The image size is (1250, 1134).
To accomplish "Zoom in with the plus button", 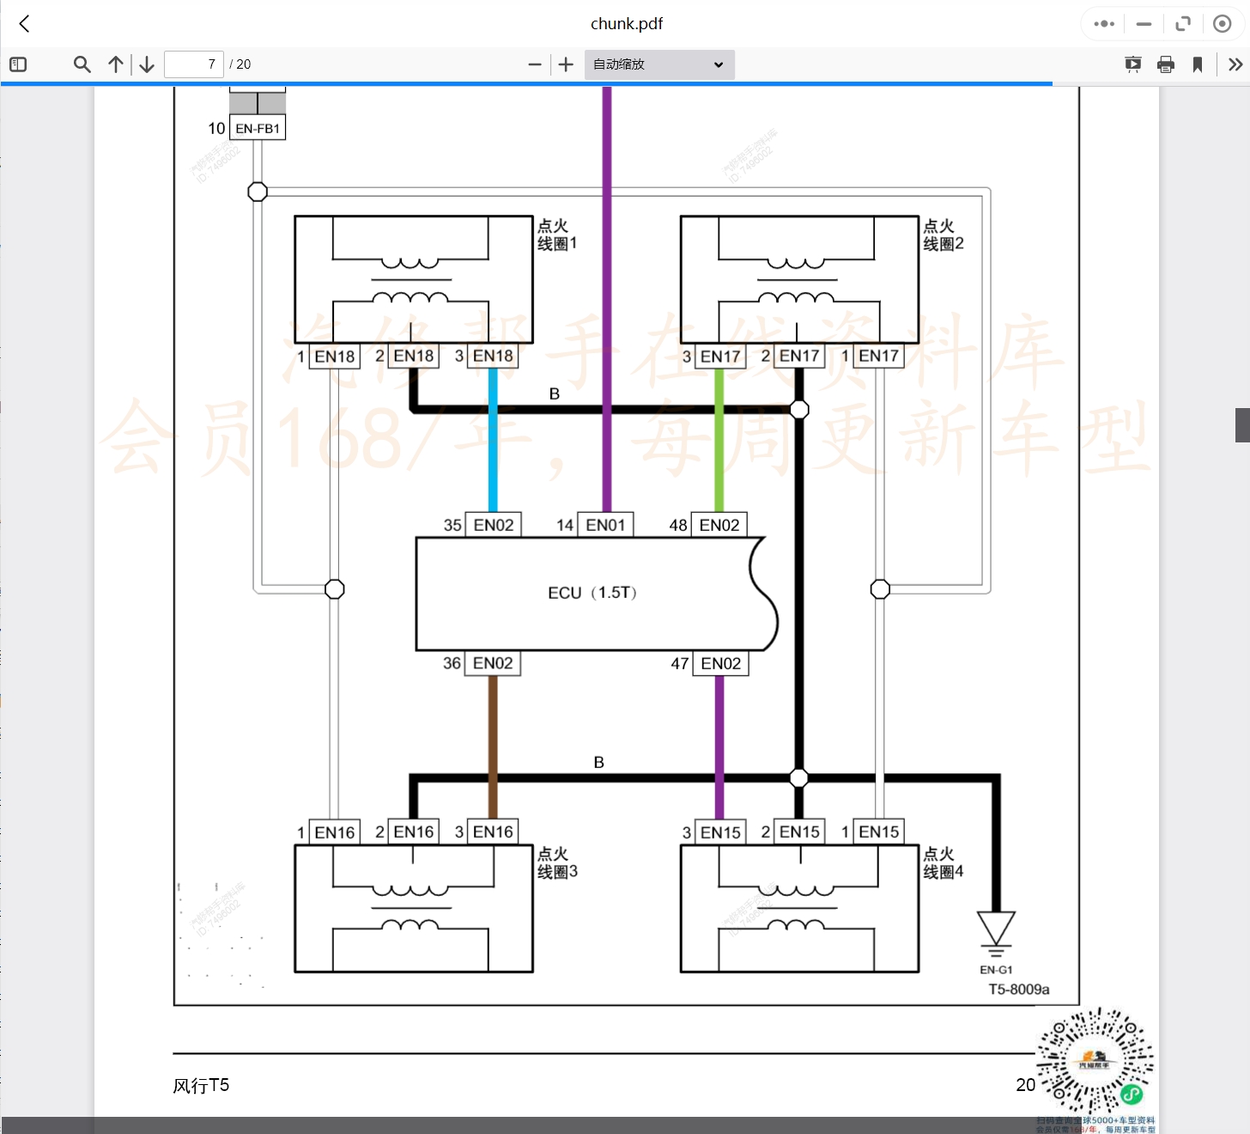I will tap(566, 64).
